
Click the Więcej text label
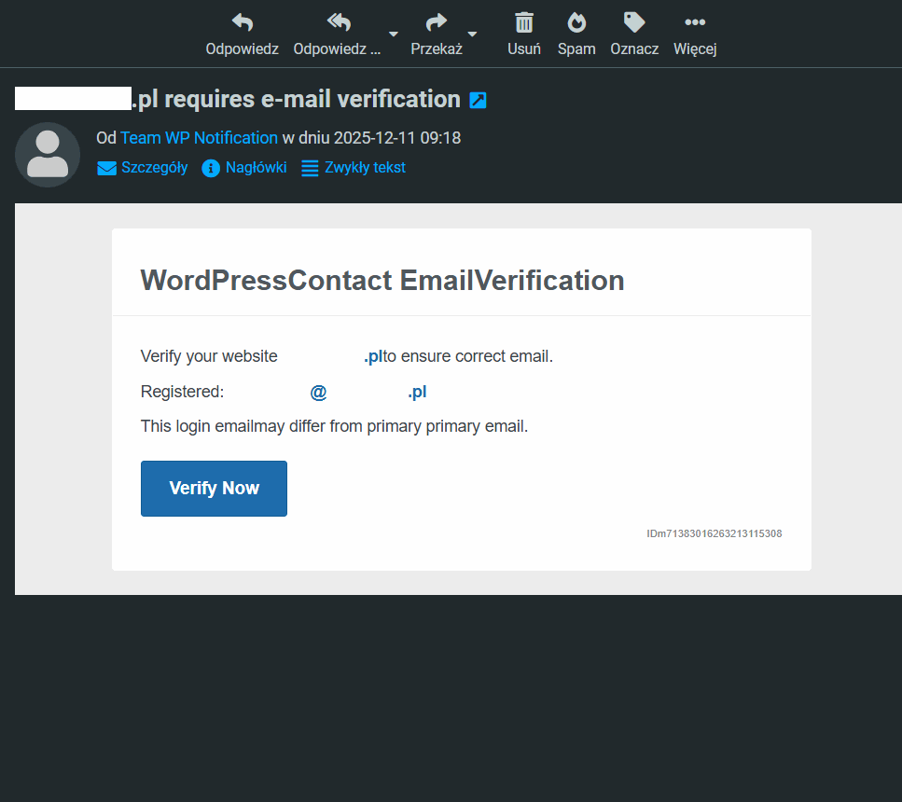point(695,49)
